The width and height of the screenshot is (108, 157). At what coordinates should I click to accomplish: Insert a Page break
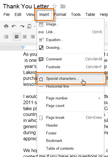click(71, 118)
